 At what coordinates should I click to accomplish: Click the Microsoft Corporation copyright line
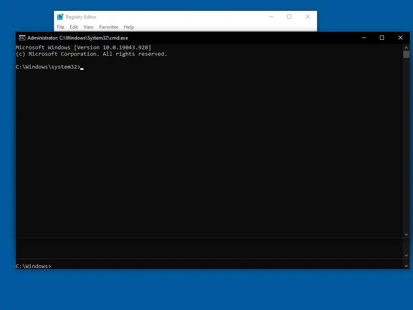pos(92,54)
